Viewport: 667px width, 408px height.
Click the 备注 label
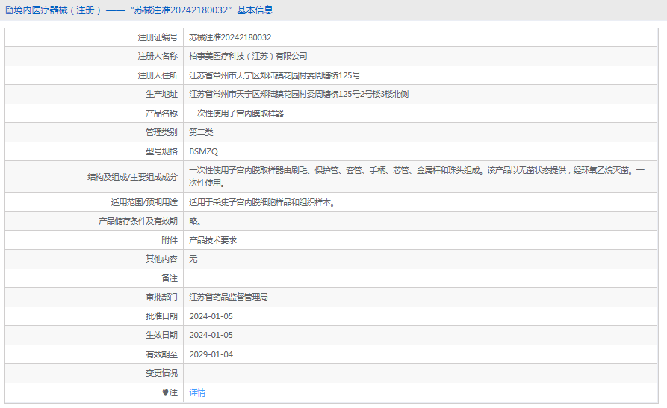170,278
